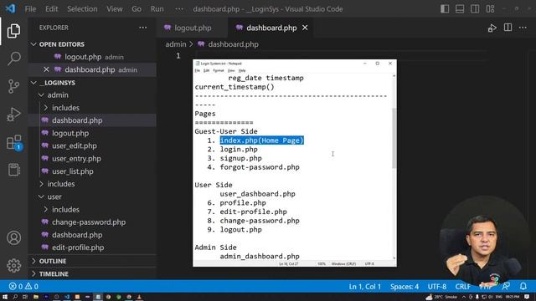The width and height of the screenshot is (536, 301).
Task: Open the Edit menu
Action: [52, 9]
